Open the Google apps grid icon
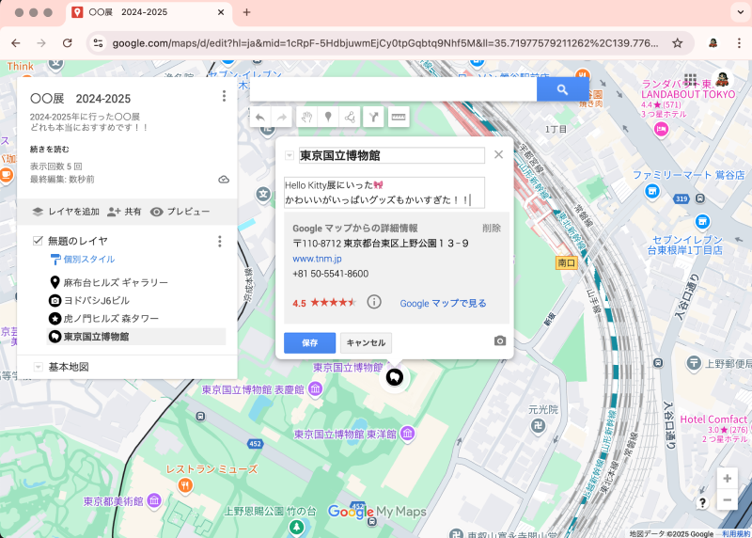Screen dimensions: 752x538 [691, 80]
